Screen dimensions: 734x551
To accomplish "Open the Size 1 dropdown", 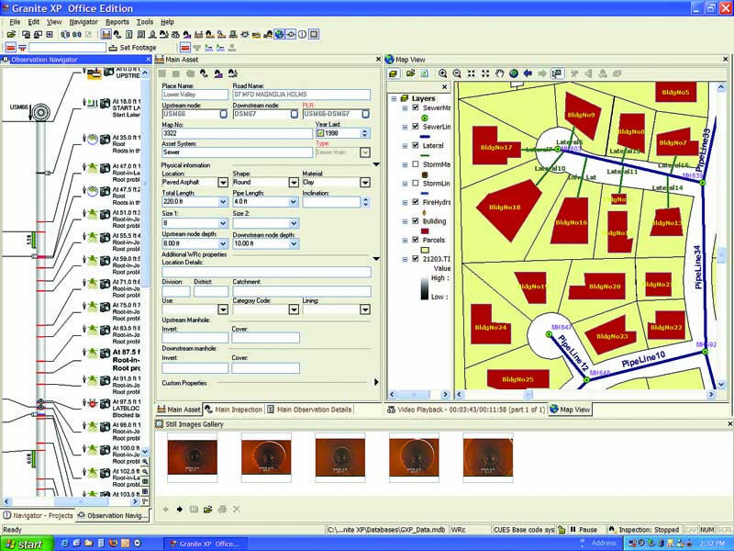I will 223,223.
